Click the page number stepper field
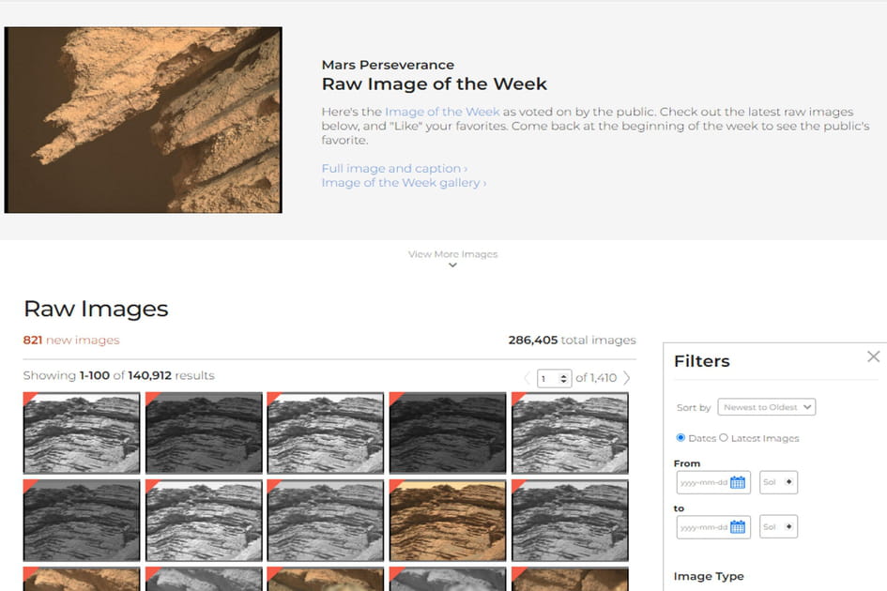 pyautogui.click(x=555, y=378)
